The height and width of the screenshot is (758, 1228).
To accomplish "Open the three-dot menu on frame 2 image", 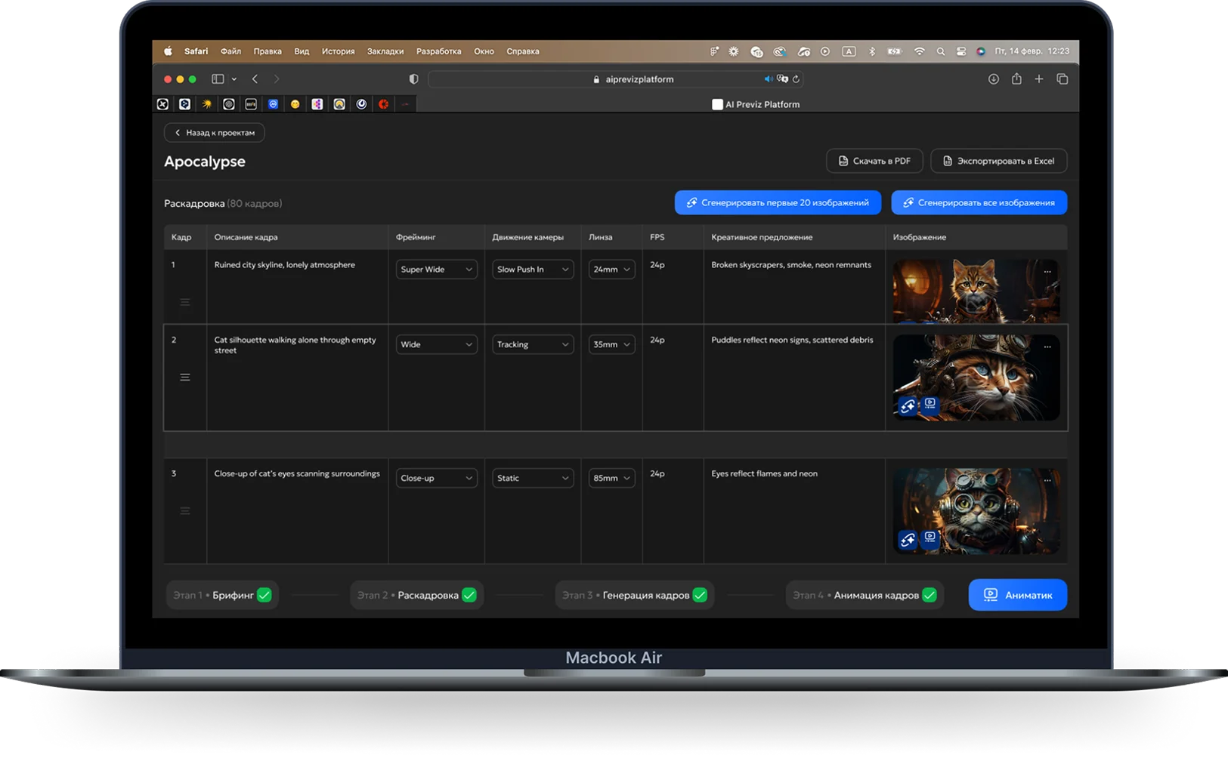I will coord(1047,347).
